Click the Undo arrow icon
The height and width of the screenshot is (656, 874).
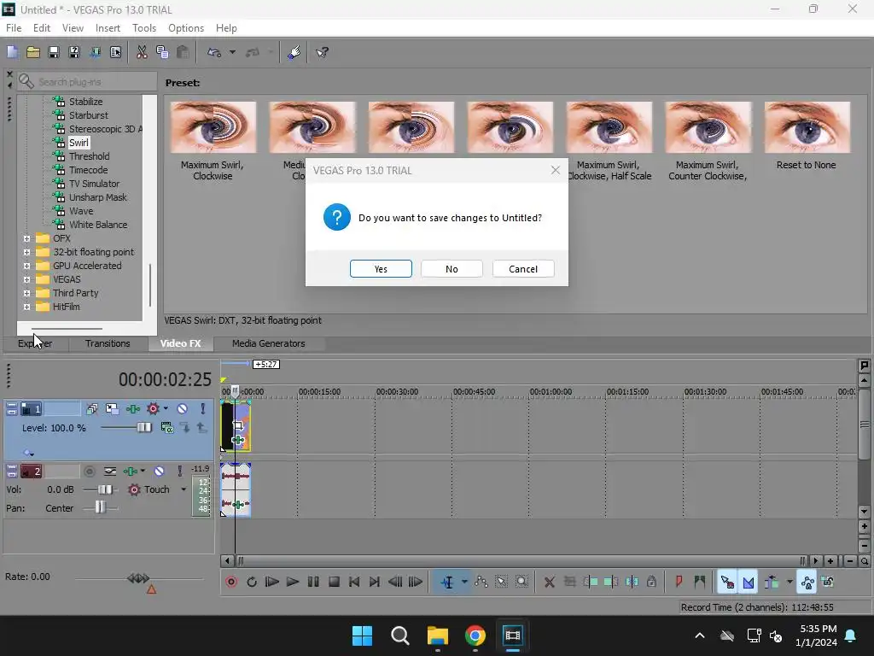pyautogui.click(x=214, y=52)
